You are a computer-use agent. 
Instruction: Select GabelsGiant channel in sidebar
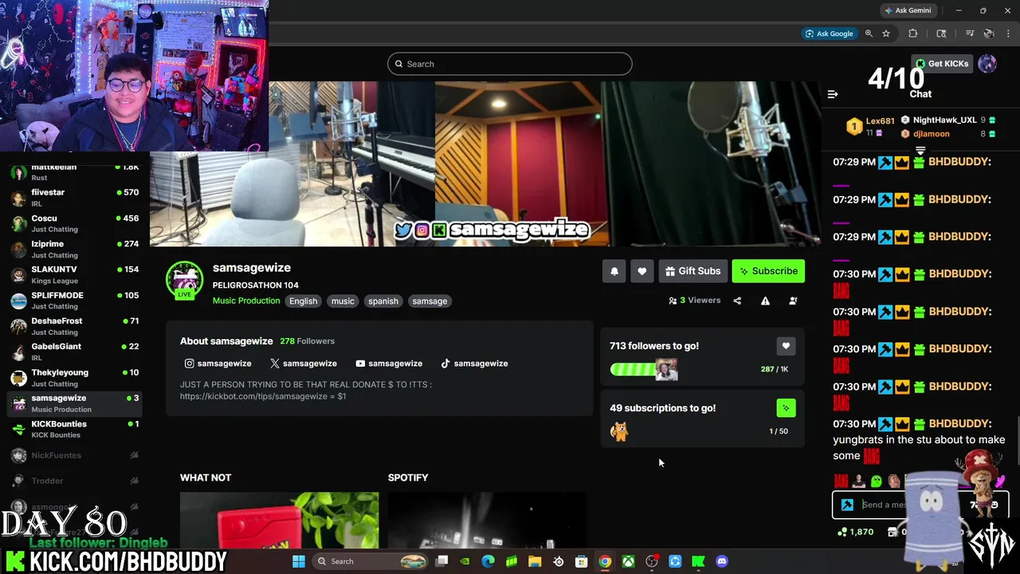pyautogui.click(x=75, y=352)
